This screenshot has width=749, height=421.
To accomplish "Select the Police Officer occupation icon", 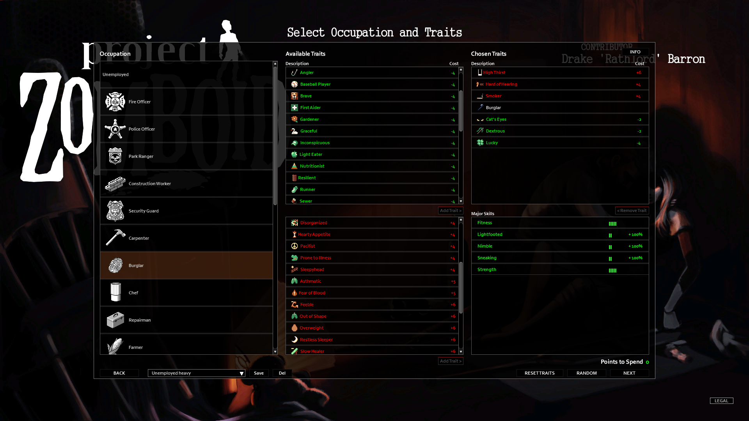I will (x=114, y=129).
